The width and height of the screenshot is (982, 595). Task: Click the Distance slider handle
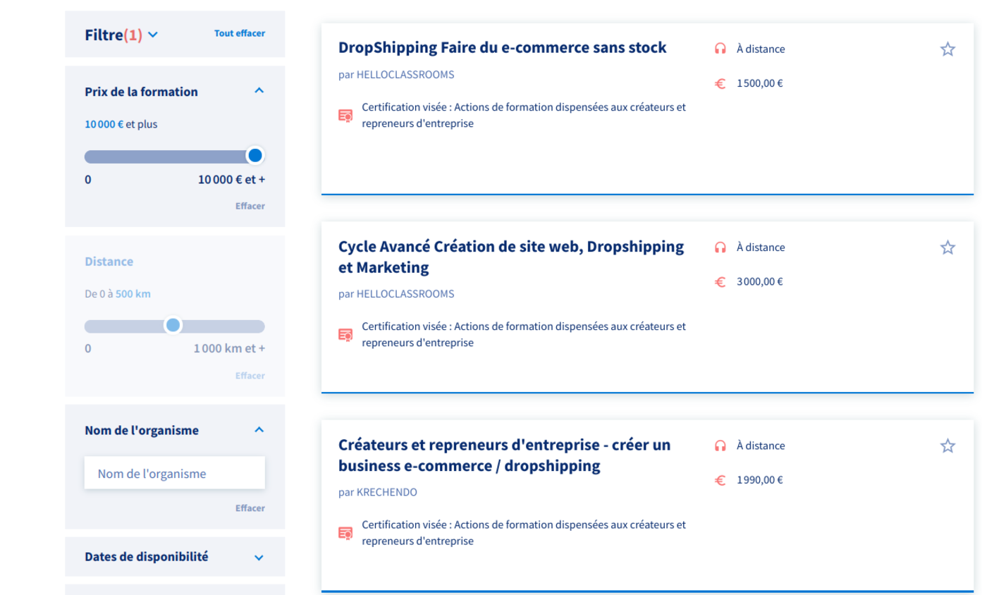click(173, 325)
